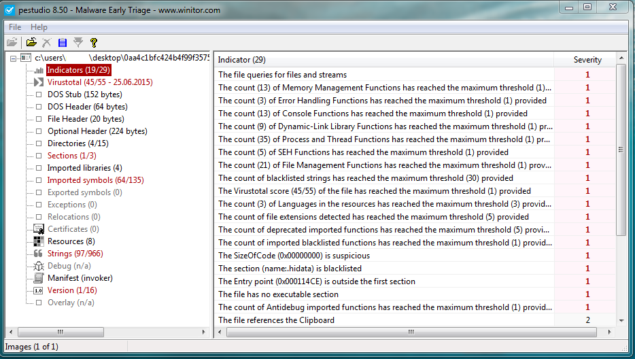The image size is (635, 359).
Task: Click the crossed tools toolbar icon
Action: (47, 42)
